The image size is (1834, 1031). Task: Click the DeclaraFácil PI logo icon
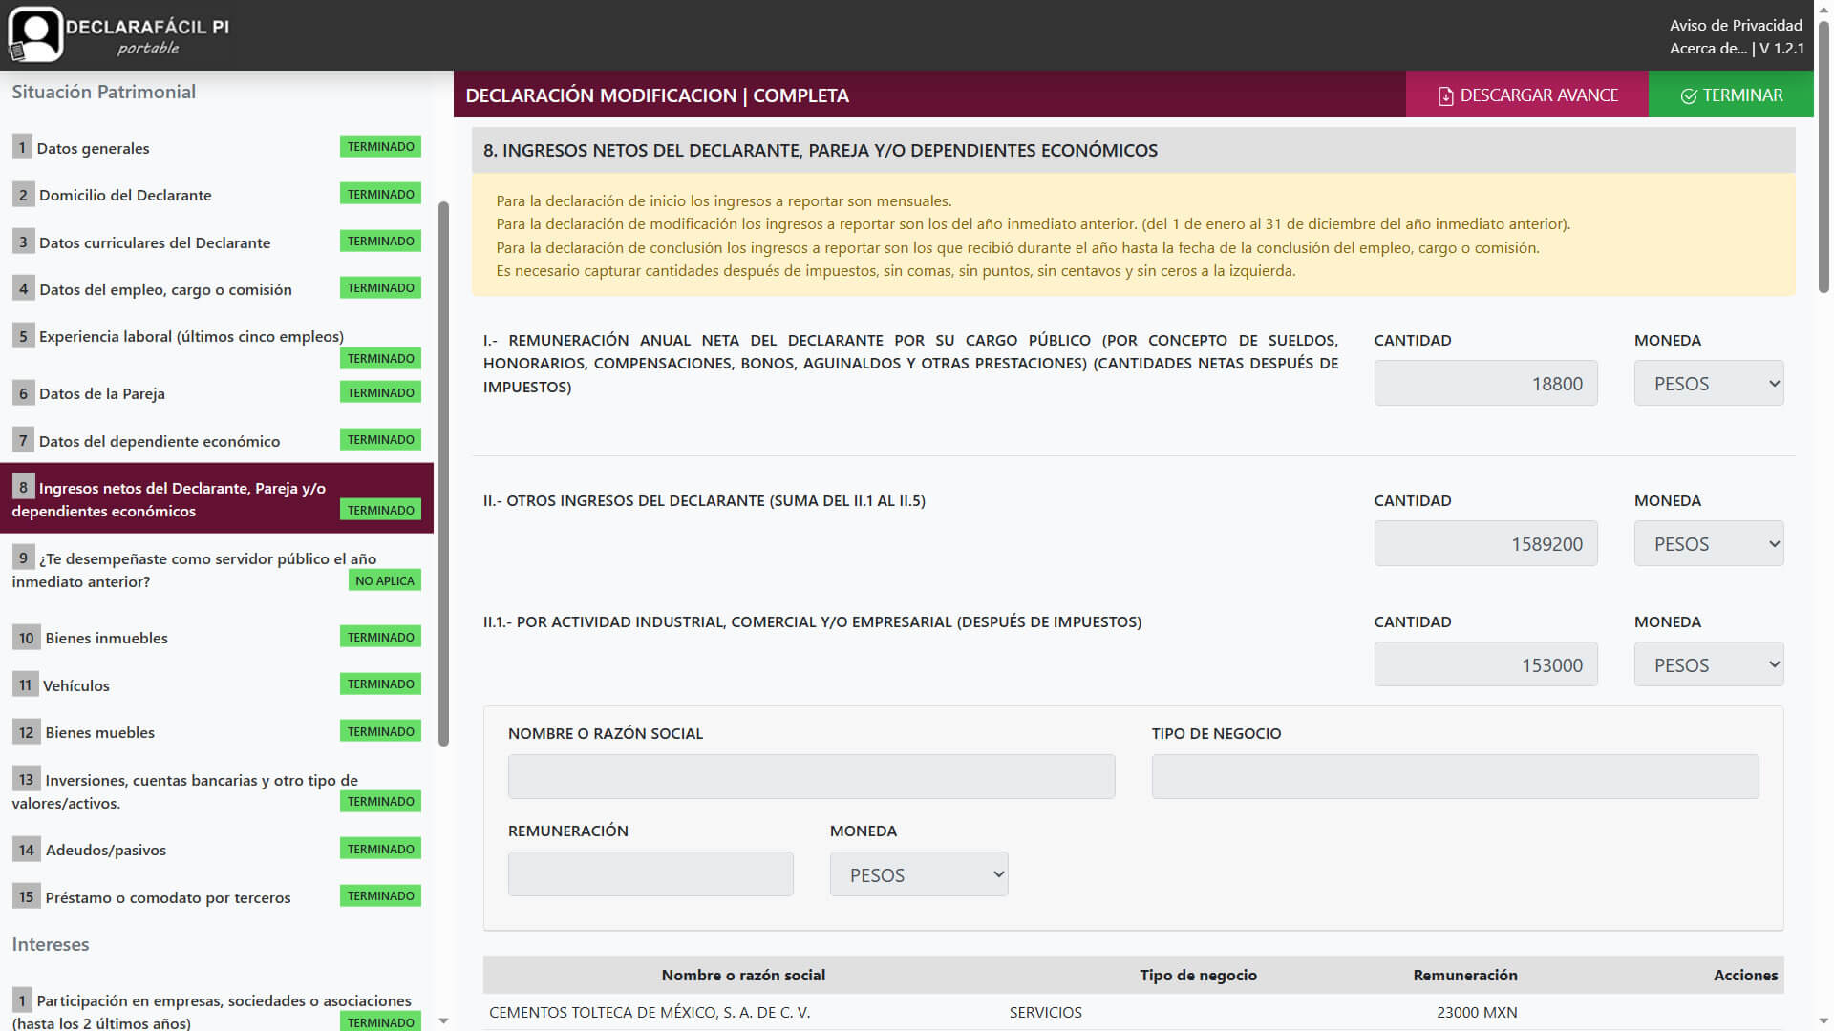pyautogui.click(x=35, y=34)
